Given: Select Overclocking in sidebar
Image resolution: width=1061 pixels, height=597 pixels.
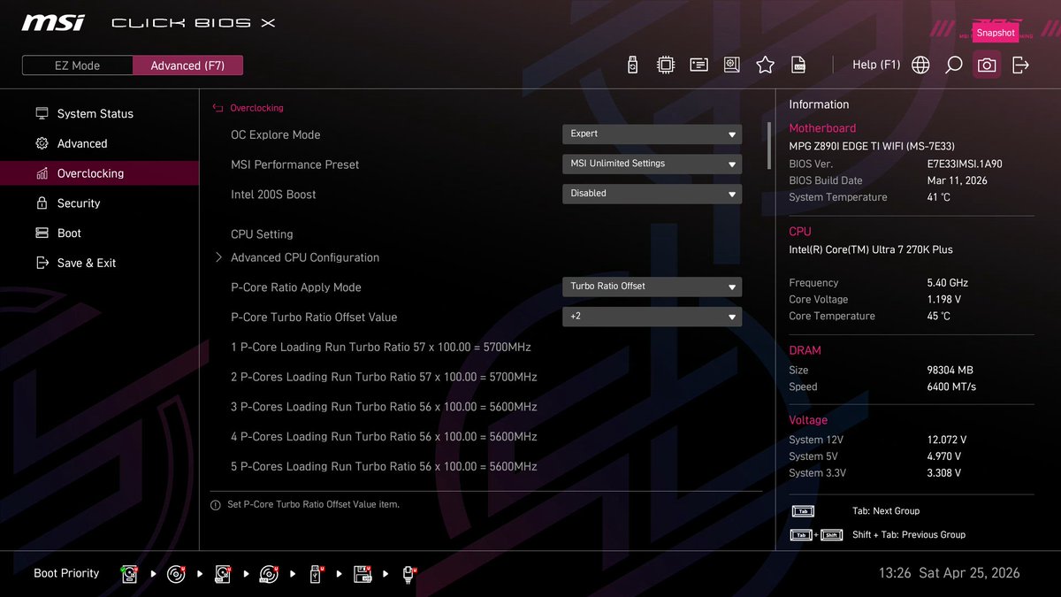Looking at the screenshot, I should pyautogui.click(x=99, y=173).
